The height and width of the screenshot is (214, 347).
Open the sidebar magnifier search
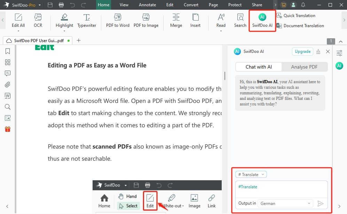(x=8, y=107)
